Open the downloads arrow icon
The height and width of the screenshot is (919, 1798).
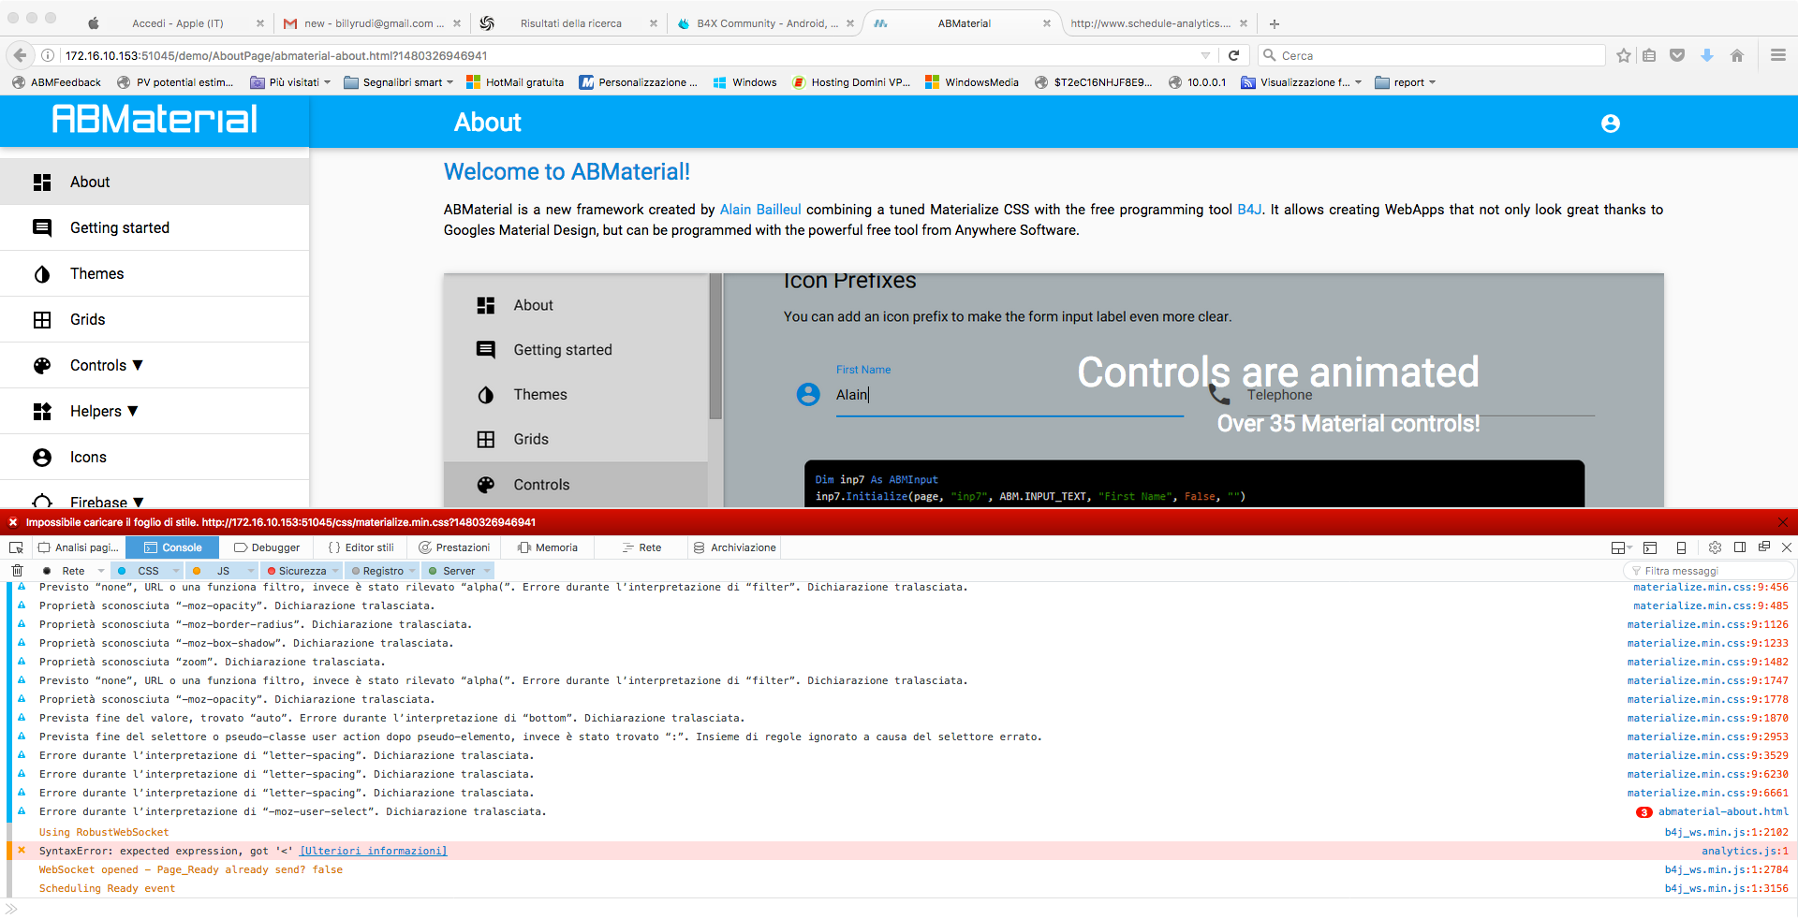[1707, 55]
